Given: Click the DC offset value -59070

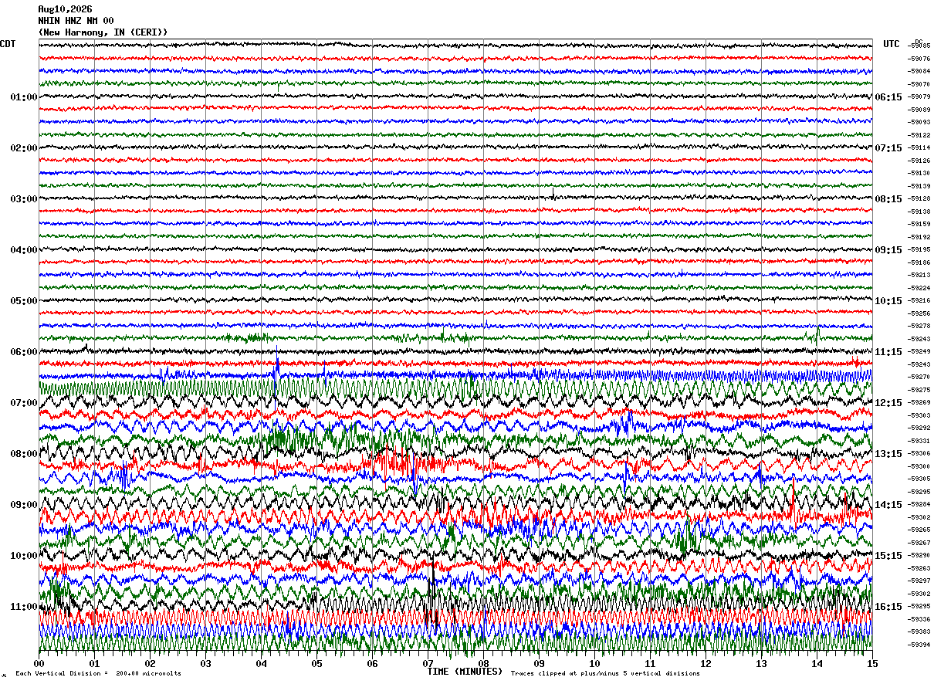Looking at the screenshot, I should [920, 83].
